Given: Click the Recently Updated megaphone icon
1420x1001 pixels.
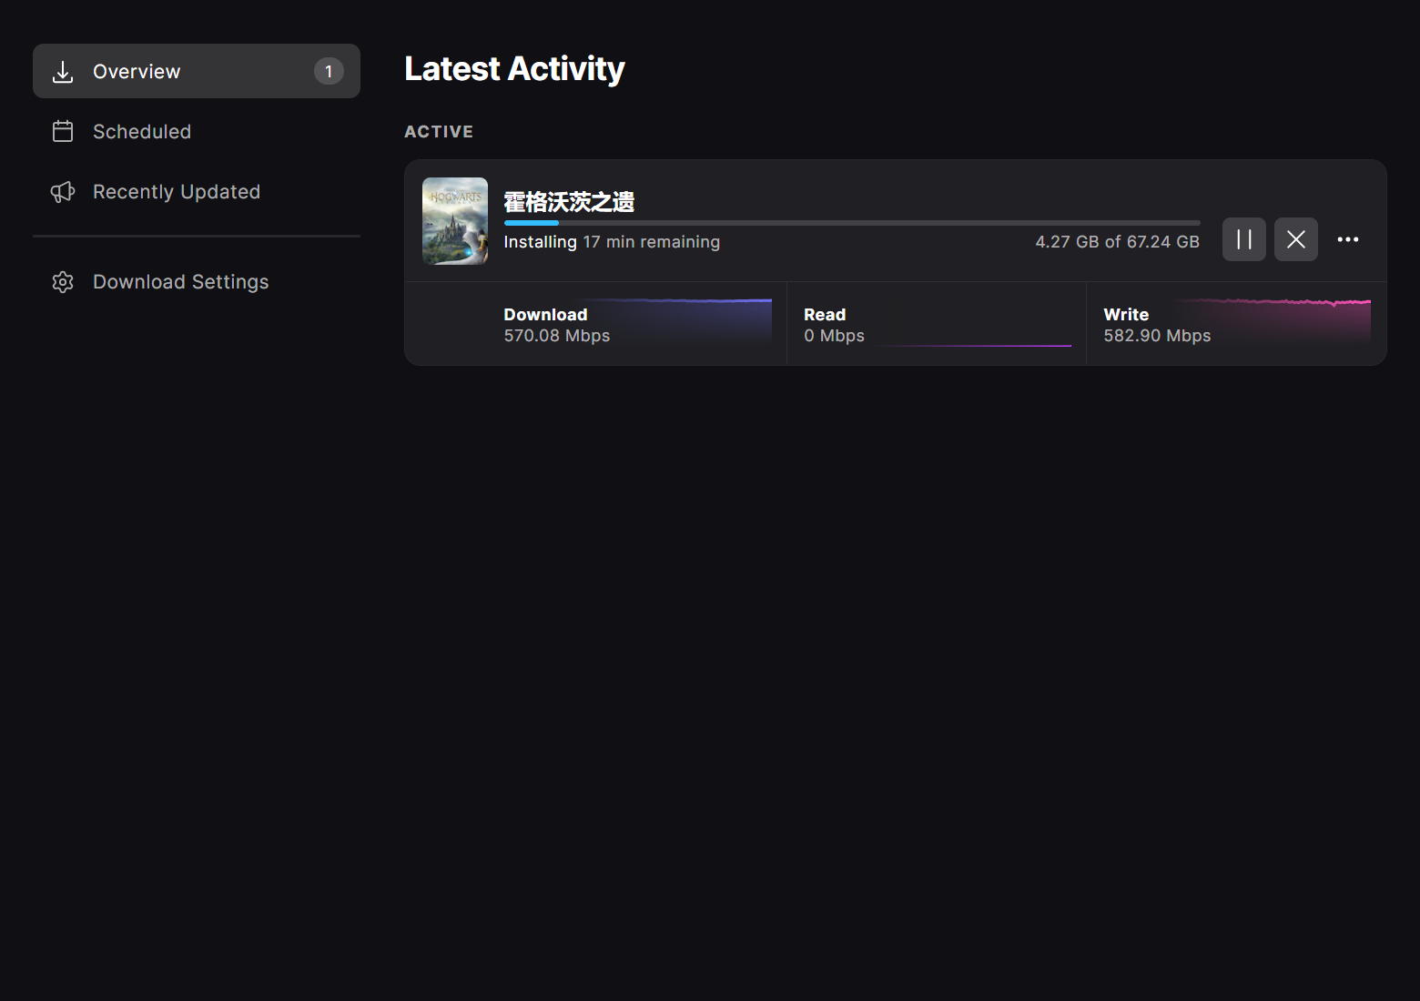Looking at the screenshot, I should (x=63, y=192).
